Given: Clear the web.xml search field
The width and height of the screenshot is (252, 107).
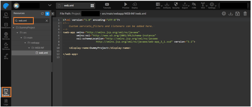Looking at the screenshot, I should (47, 21).
